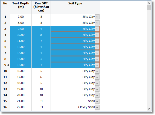Click the Sand soil type text

[91, 101]
